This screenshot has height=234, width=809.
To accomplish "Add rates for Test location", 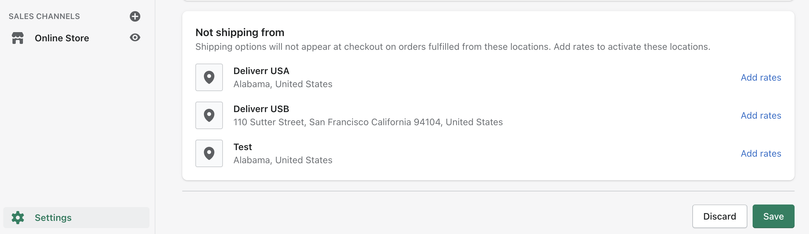I will (761, 153).
